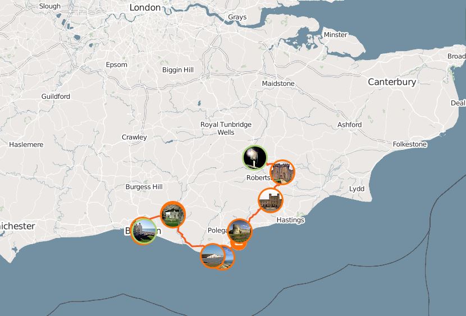Select the Guildford town label
This screenshot has height=316, width=466.
coord(56,96)
